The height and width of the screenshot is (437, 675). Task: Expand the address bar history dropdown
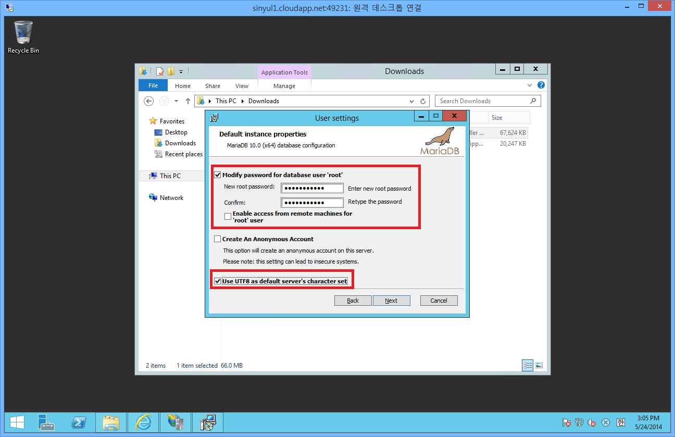[411, 101]
